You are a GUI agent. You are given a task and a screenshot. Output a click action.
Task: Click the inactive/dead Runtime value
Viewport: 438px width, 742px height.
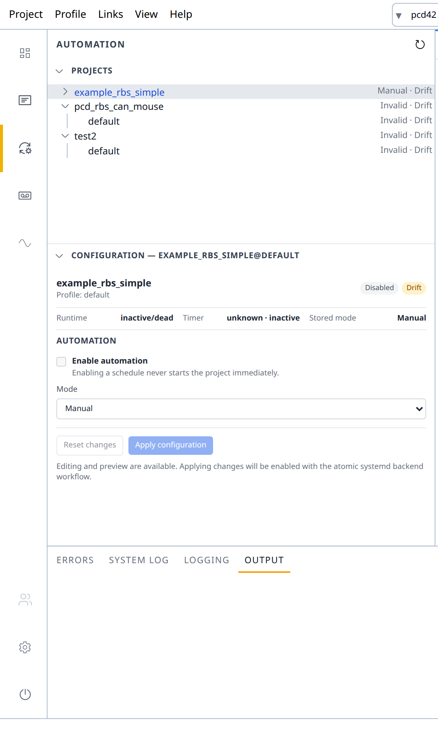[147, 318]
